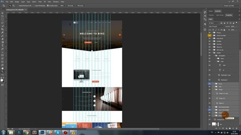This screenshot has height=135, width=241.
Task: Click the create new group icon
Action: point(230,128)
